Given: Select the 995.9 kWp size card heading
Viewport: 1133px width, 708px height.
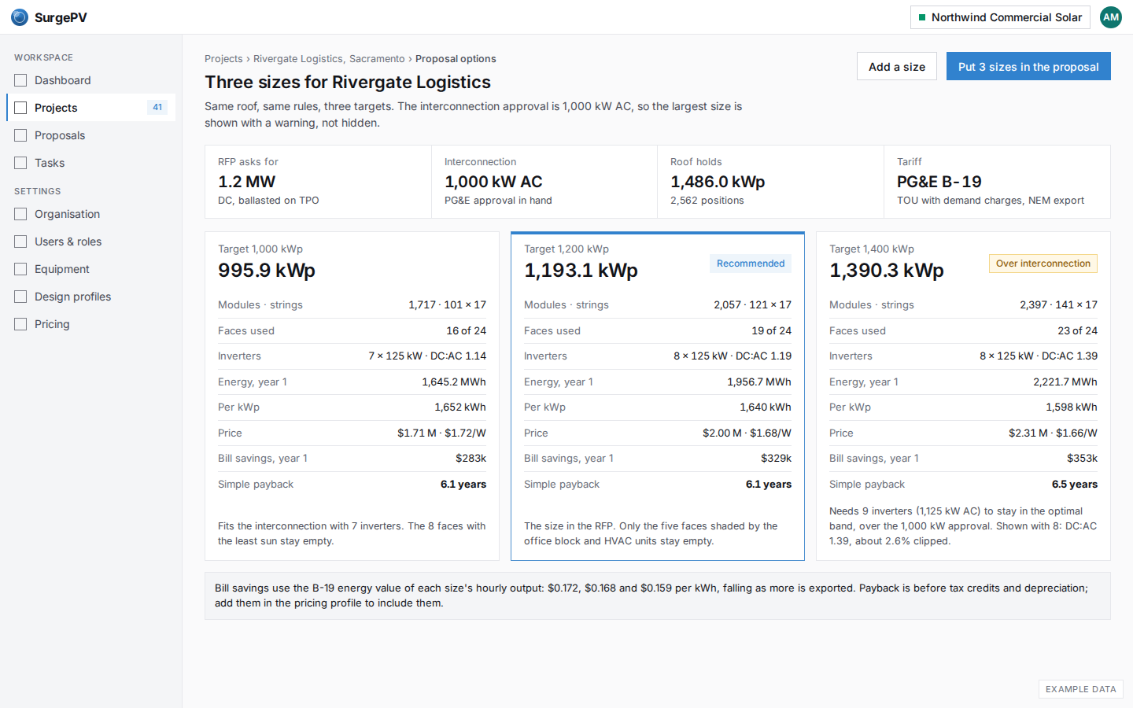Looking at the screenshot, I should click(267, 271).
